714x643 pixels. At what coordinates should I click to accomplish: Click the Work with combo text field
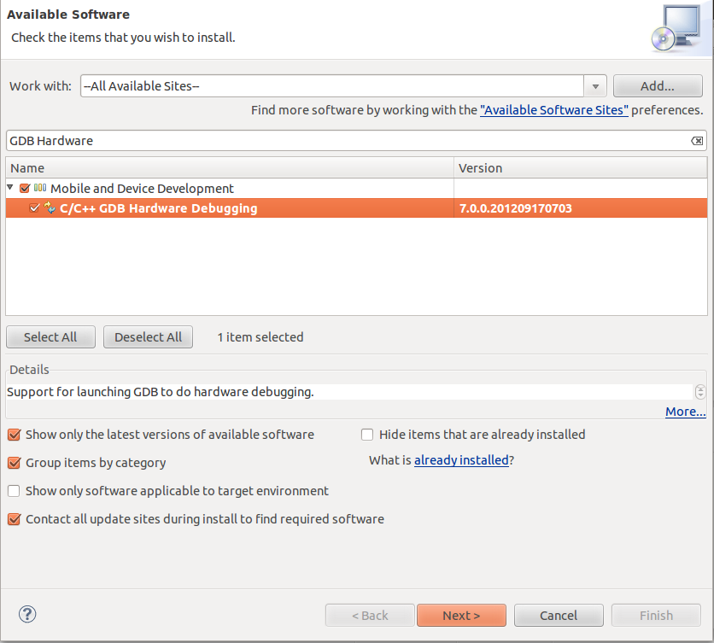point(332,86)
